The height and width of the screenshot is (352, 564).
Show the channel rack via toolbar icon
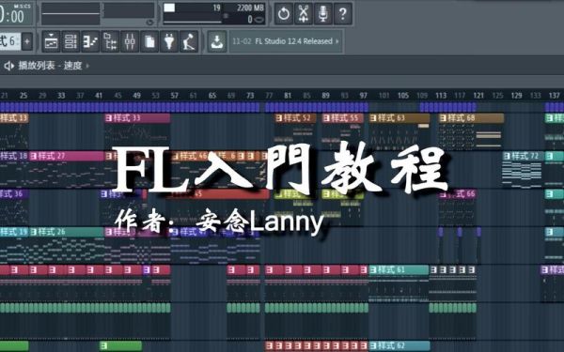tap(70, 41)
